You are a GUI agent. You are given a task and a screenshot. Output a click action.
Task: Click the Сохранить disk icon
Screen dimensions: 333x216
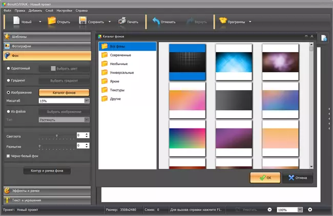point(84,21)
